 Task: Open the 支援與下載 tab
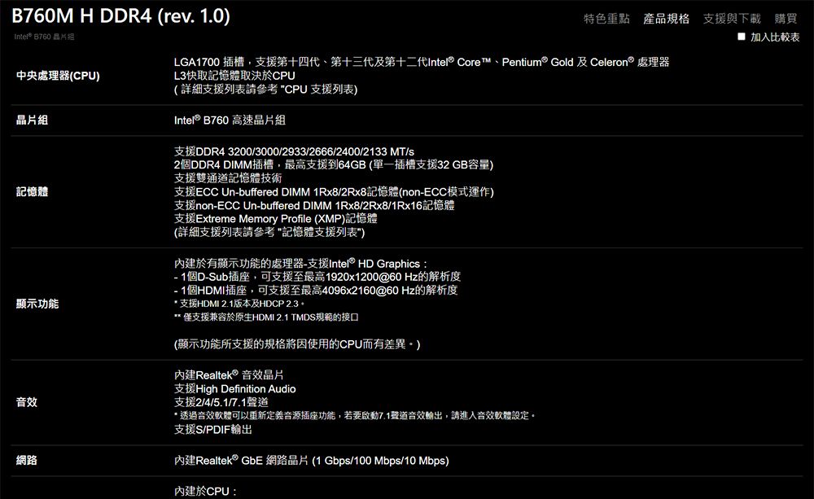[732, 19]
